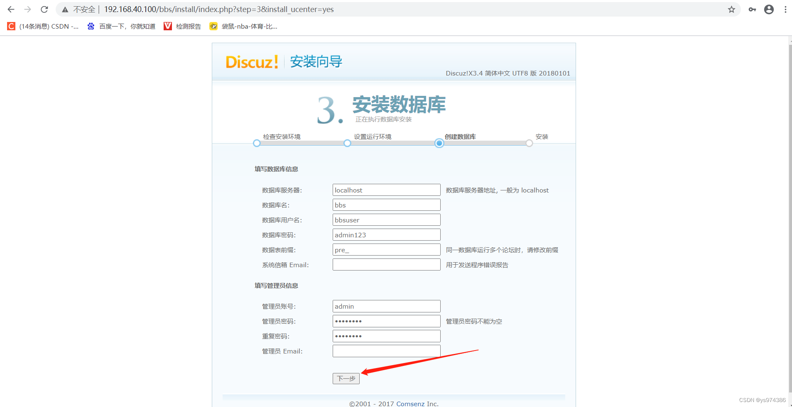
Task: Open the saved passwords key icon
Action: click(752, 10)
